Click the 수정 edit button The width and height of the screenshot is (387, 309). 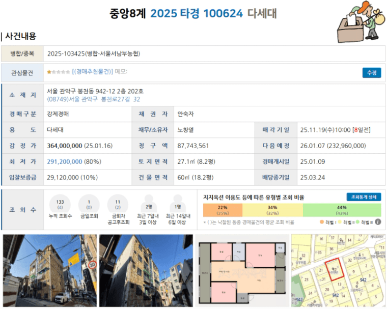coord(371,73)
